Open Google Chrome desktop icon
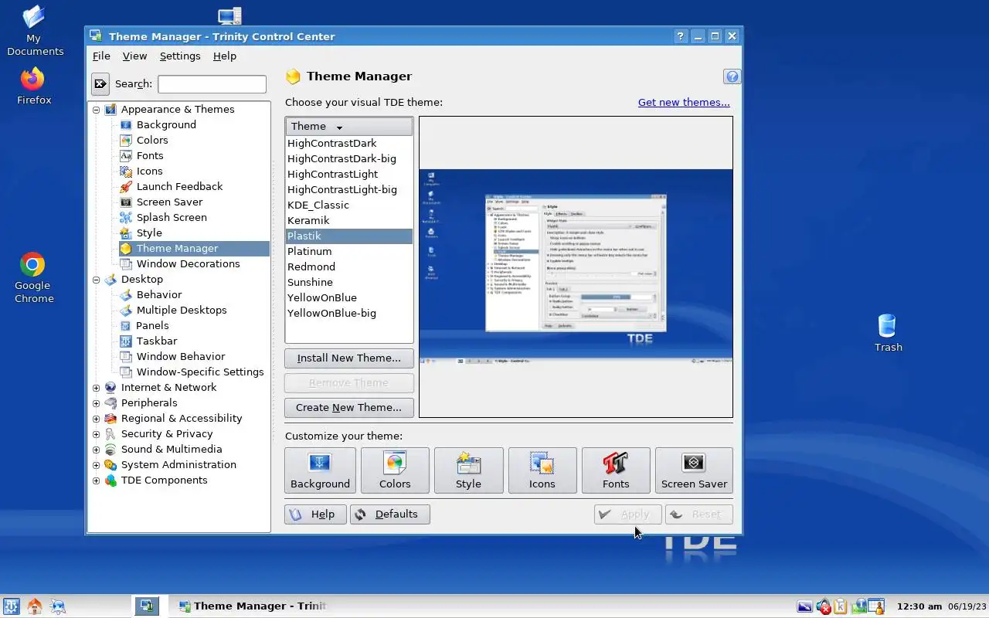The width and height of the screenshot is (989, 618). click(33, 277)
